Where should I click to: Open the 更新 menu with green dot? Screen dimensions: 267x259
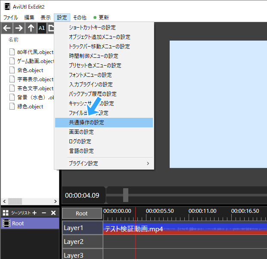[x=101, y=17]
